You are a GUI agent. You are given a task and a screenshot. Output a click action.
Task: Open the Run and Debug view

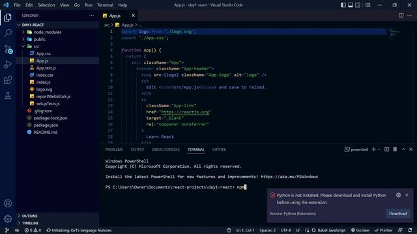click(x=8, y=64)
